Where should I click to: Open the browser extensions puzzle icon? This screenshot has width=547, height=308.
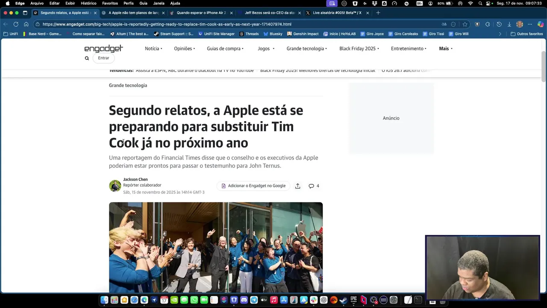(x=488, y=24)
